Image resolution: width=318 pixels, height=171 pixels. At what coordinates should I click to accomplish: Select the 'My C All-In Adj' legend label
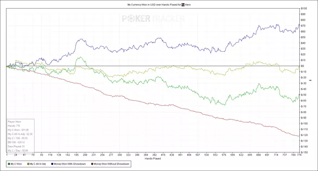(x=38, y=164)
